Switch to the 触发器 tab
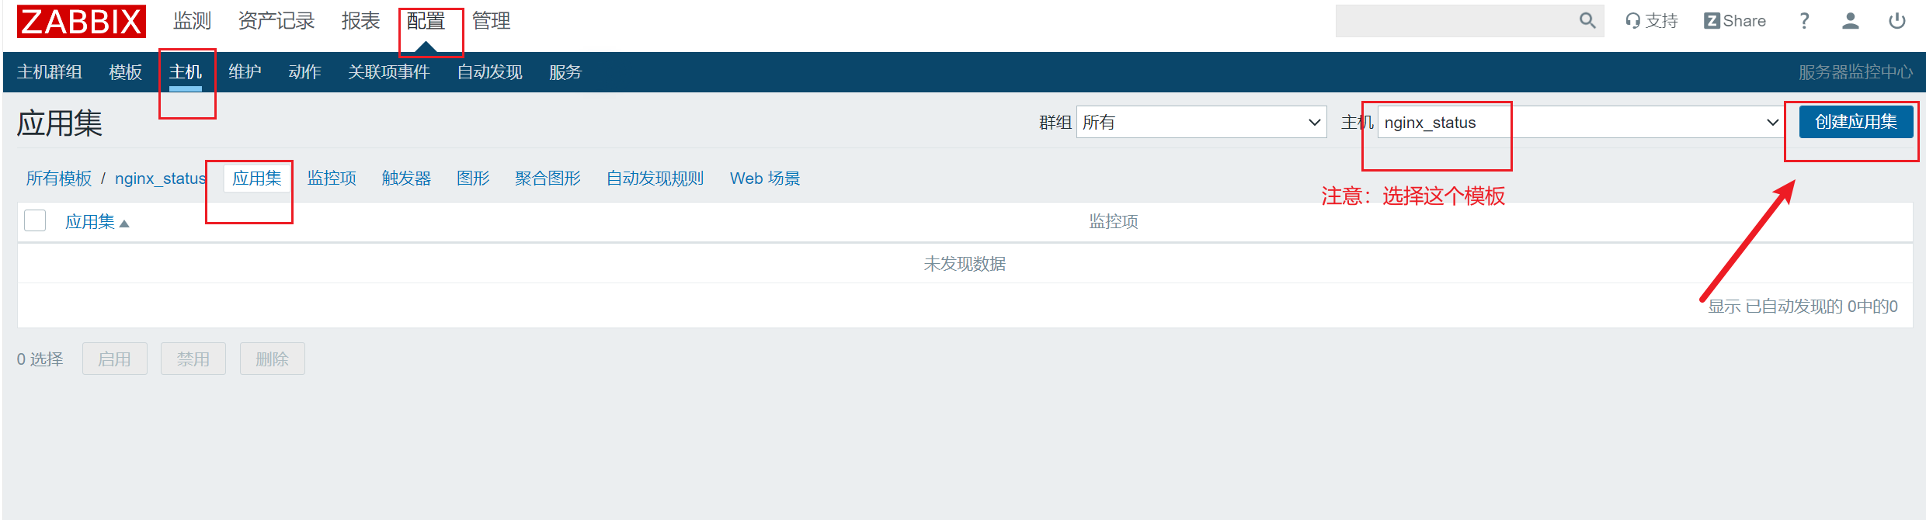This screenshot has width=1926, height=520. pos(406,179)
